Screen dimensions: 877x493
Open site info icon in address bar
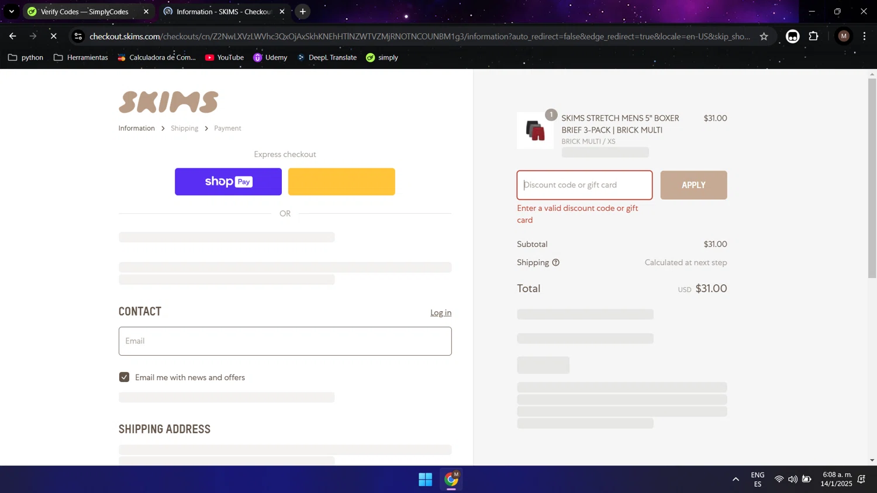[78, 36]
